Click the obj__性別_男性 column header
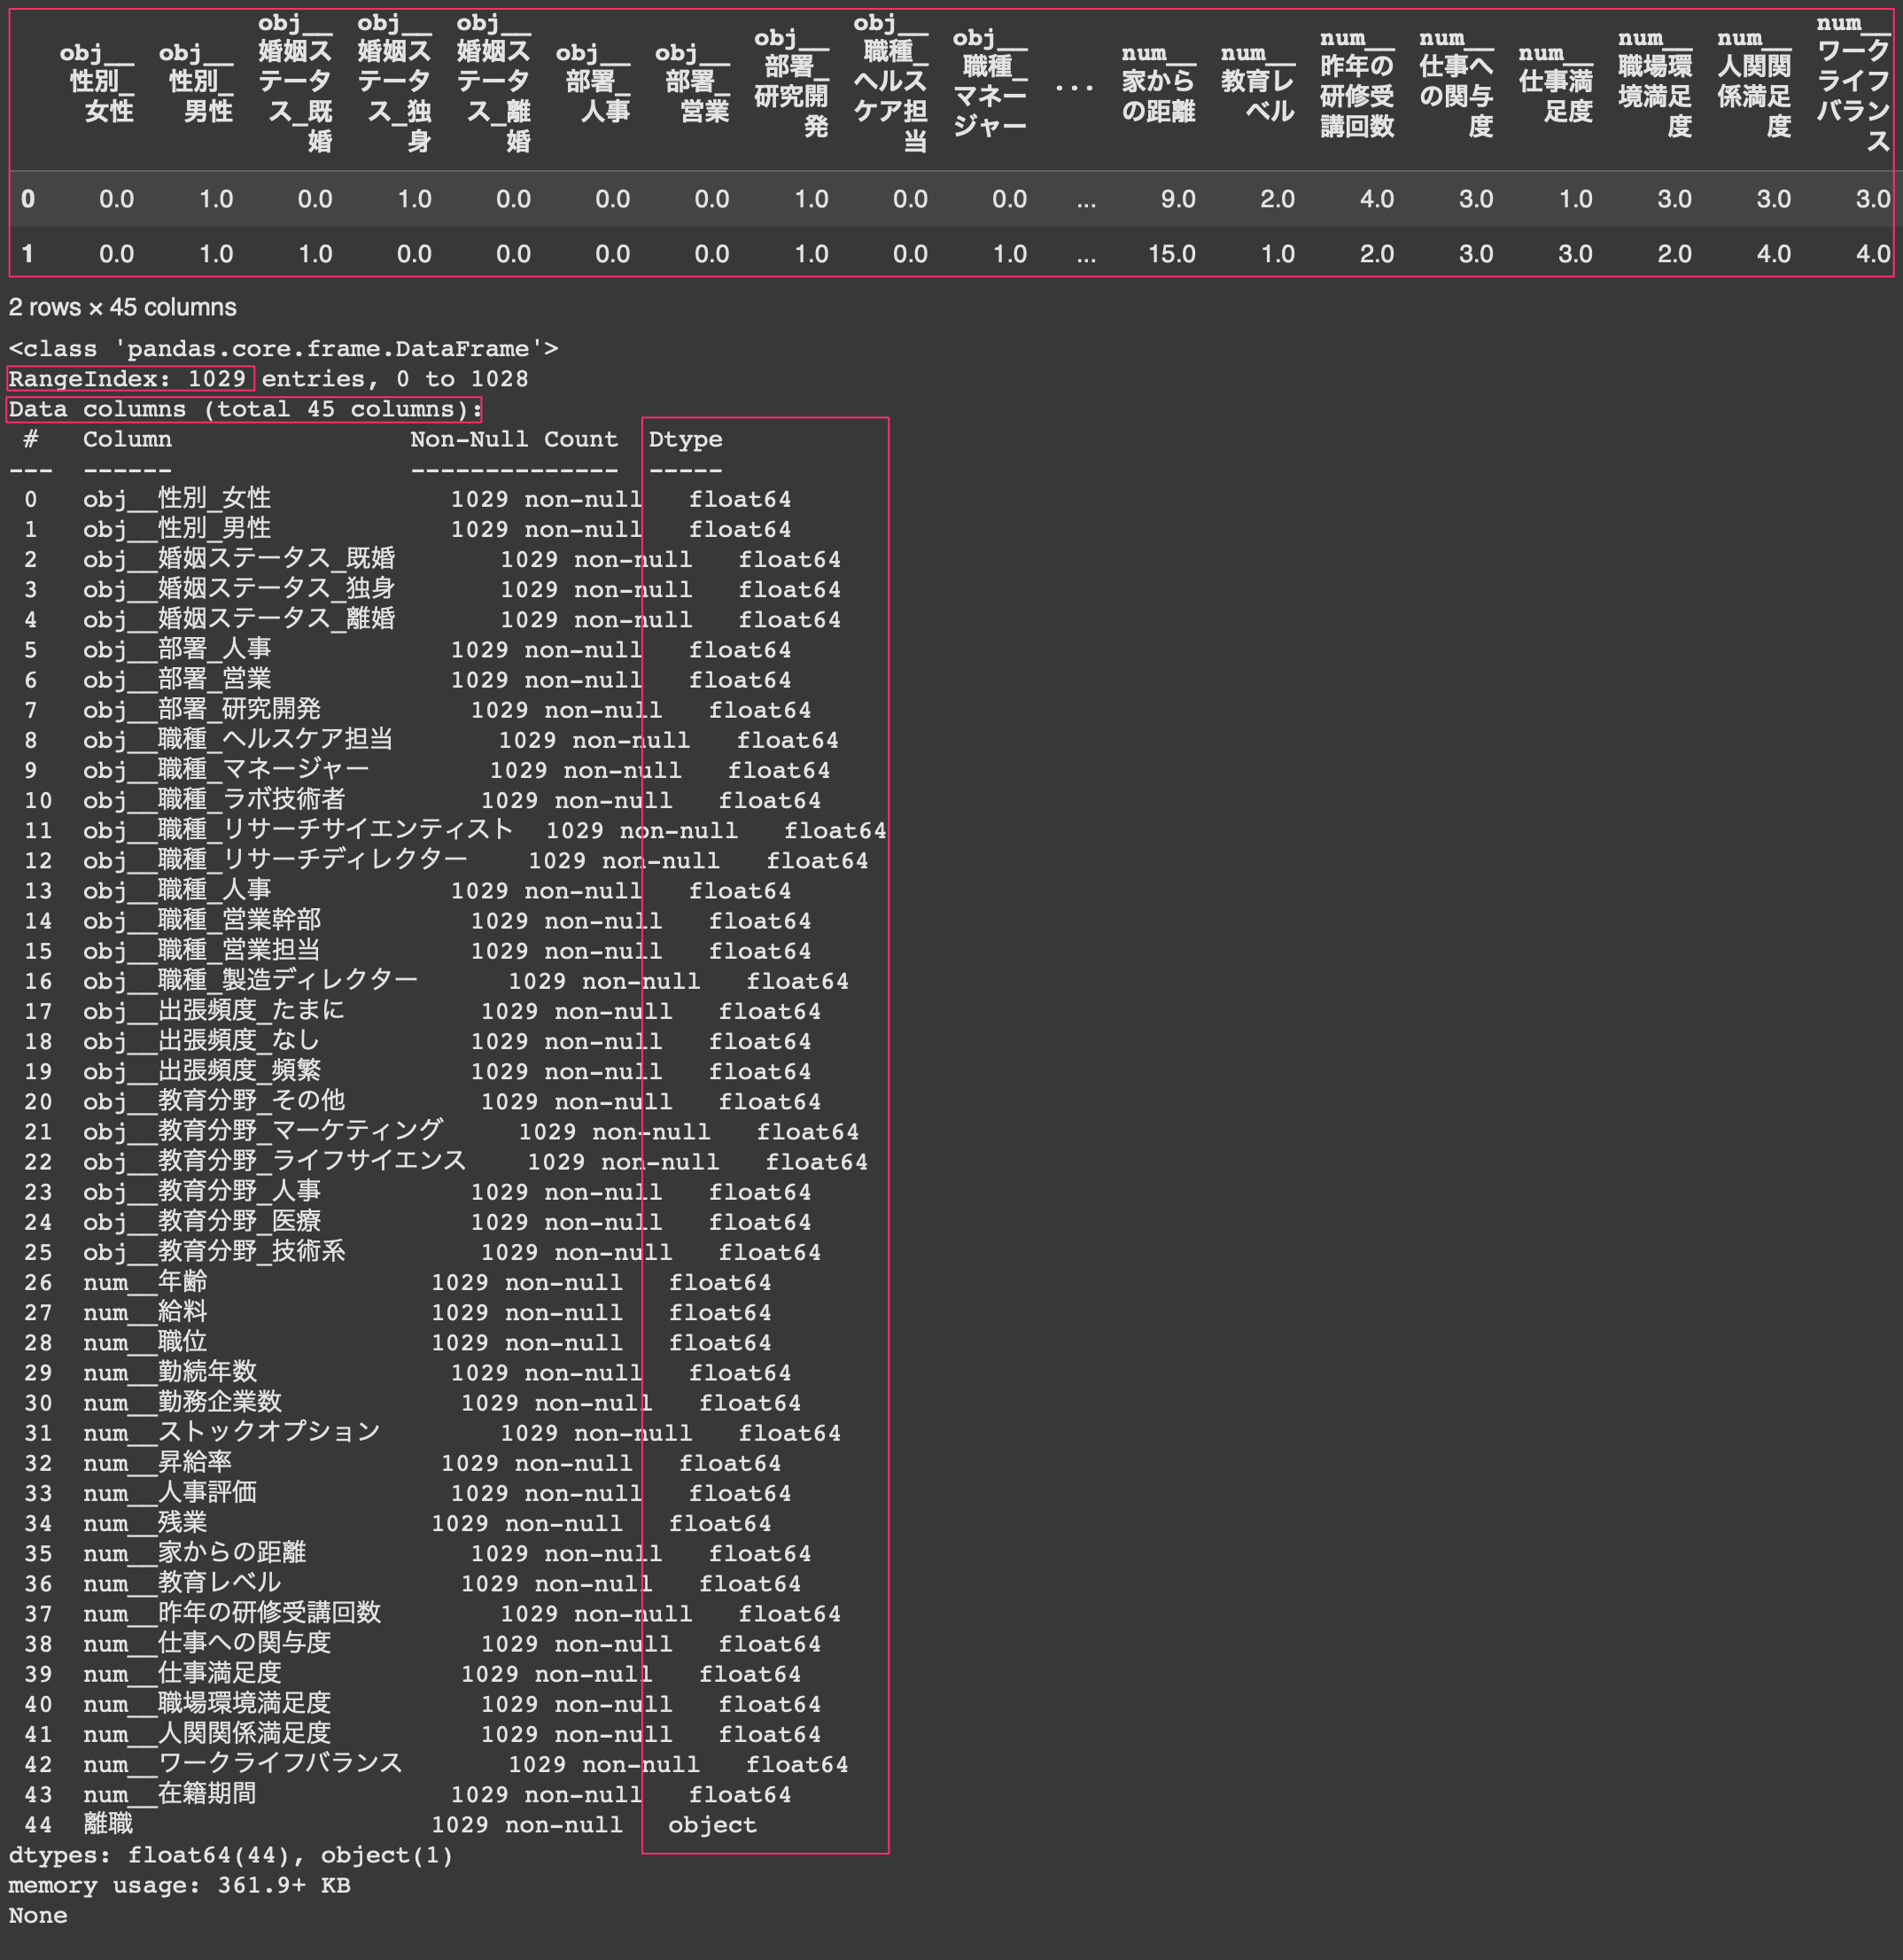This screenshot has height=1960, width=1903. coord(196,82)
